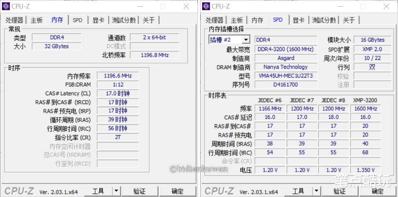Click the CPU-Z logo in the left window title bar
Screen dimensions: 398x197
point(7,6)
